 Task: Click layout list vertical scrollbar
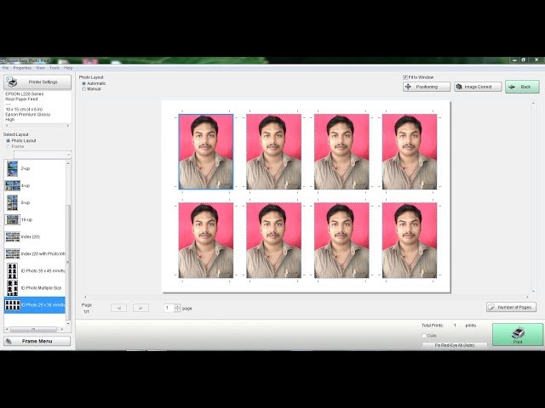68,262
